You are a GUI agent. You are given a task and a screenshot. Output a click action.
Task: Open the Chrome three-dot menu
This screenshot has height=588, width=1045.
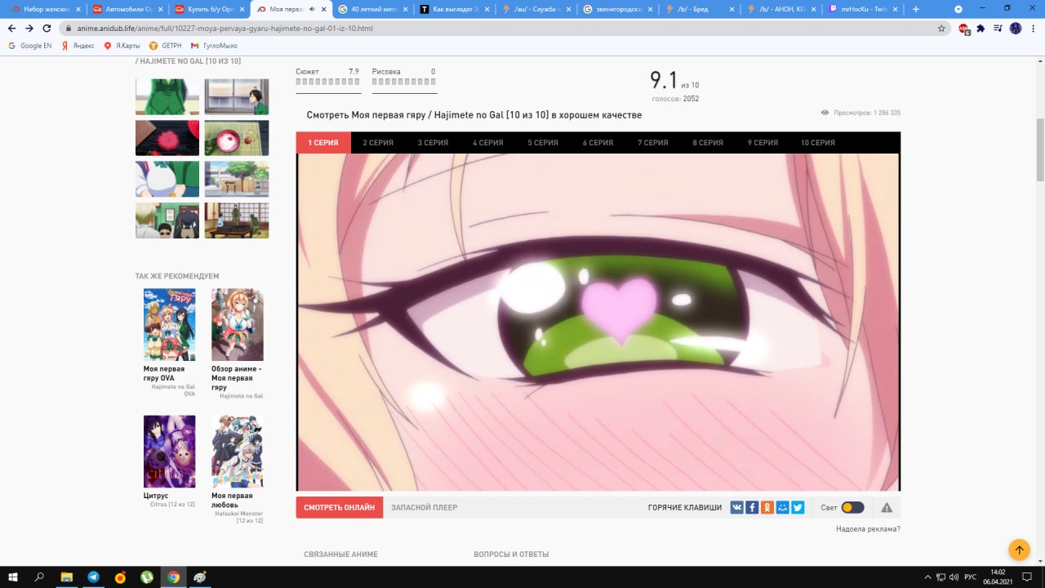pyautogui.click(x=1033, y=28)
